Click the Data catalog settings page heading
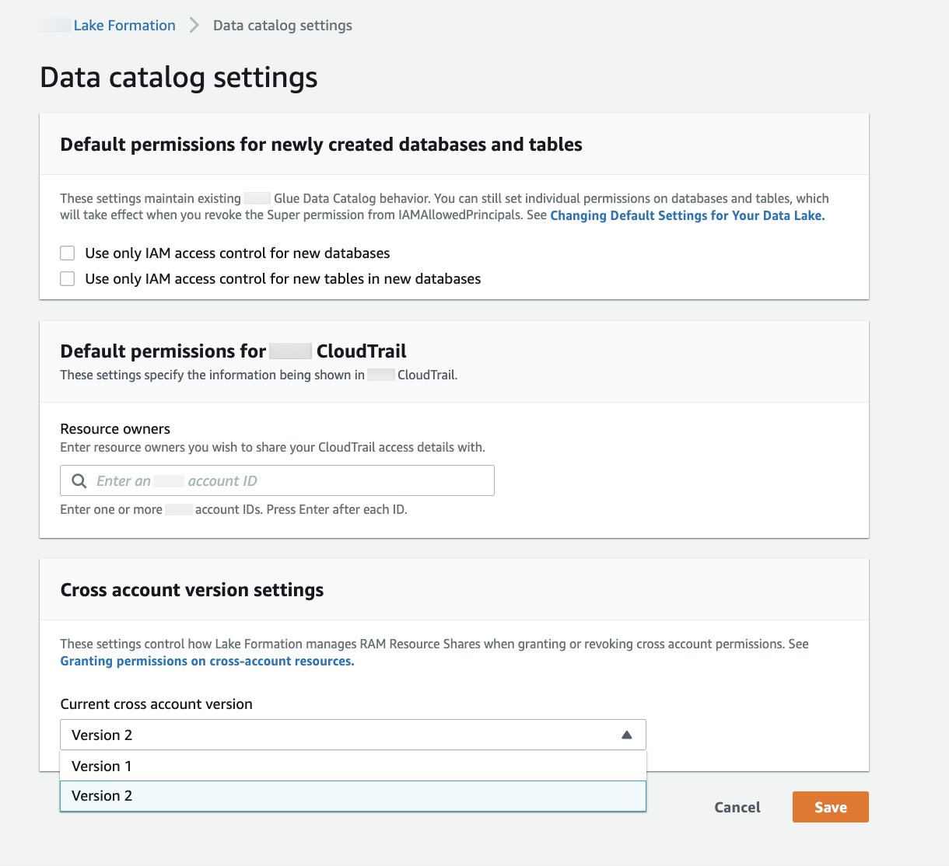949x866 pixels. click(178, 78)
